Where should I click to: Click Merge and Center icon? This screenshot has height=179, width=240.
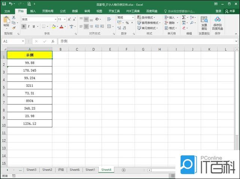[x=109, y=26]
